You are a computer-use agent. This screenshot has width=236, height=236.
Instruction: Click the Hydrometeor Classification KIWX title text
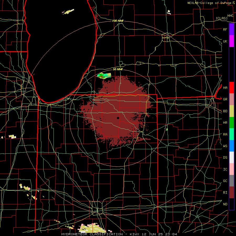(x=119, y=234)
